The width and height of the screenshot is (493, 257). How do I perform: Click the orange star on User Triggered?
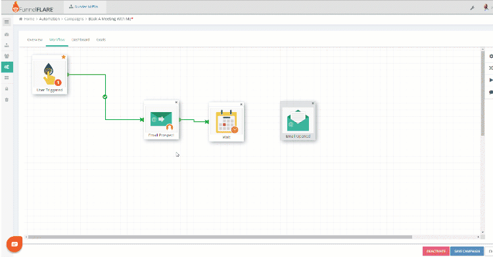(64, 57)
